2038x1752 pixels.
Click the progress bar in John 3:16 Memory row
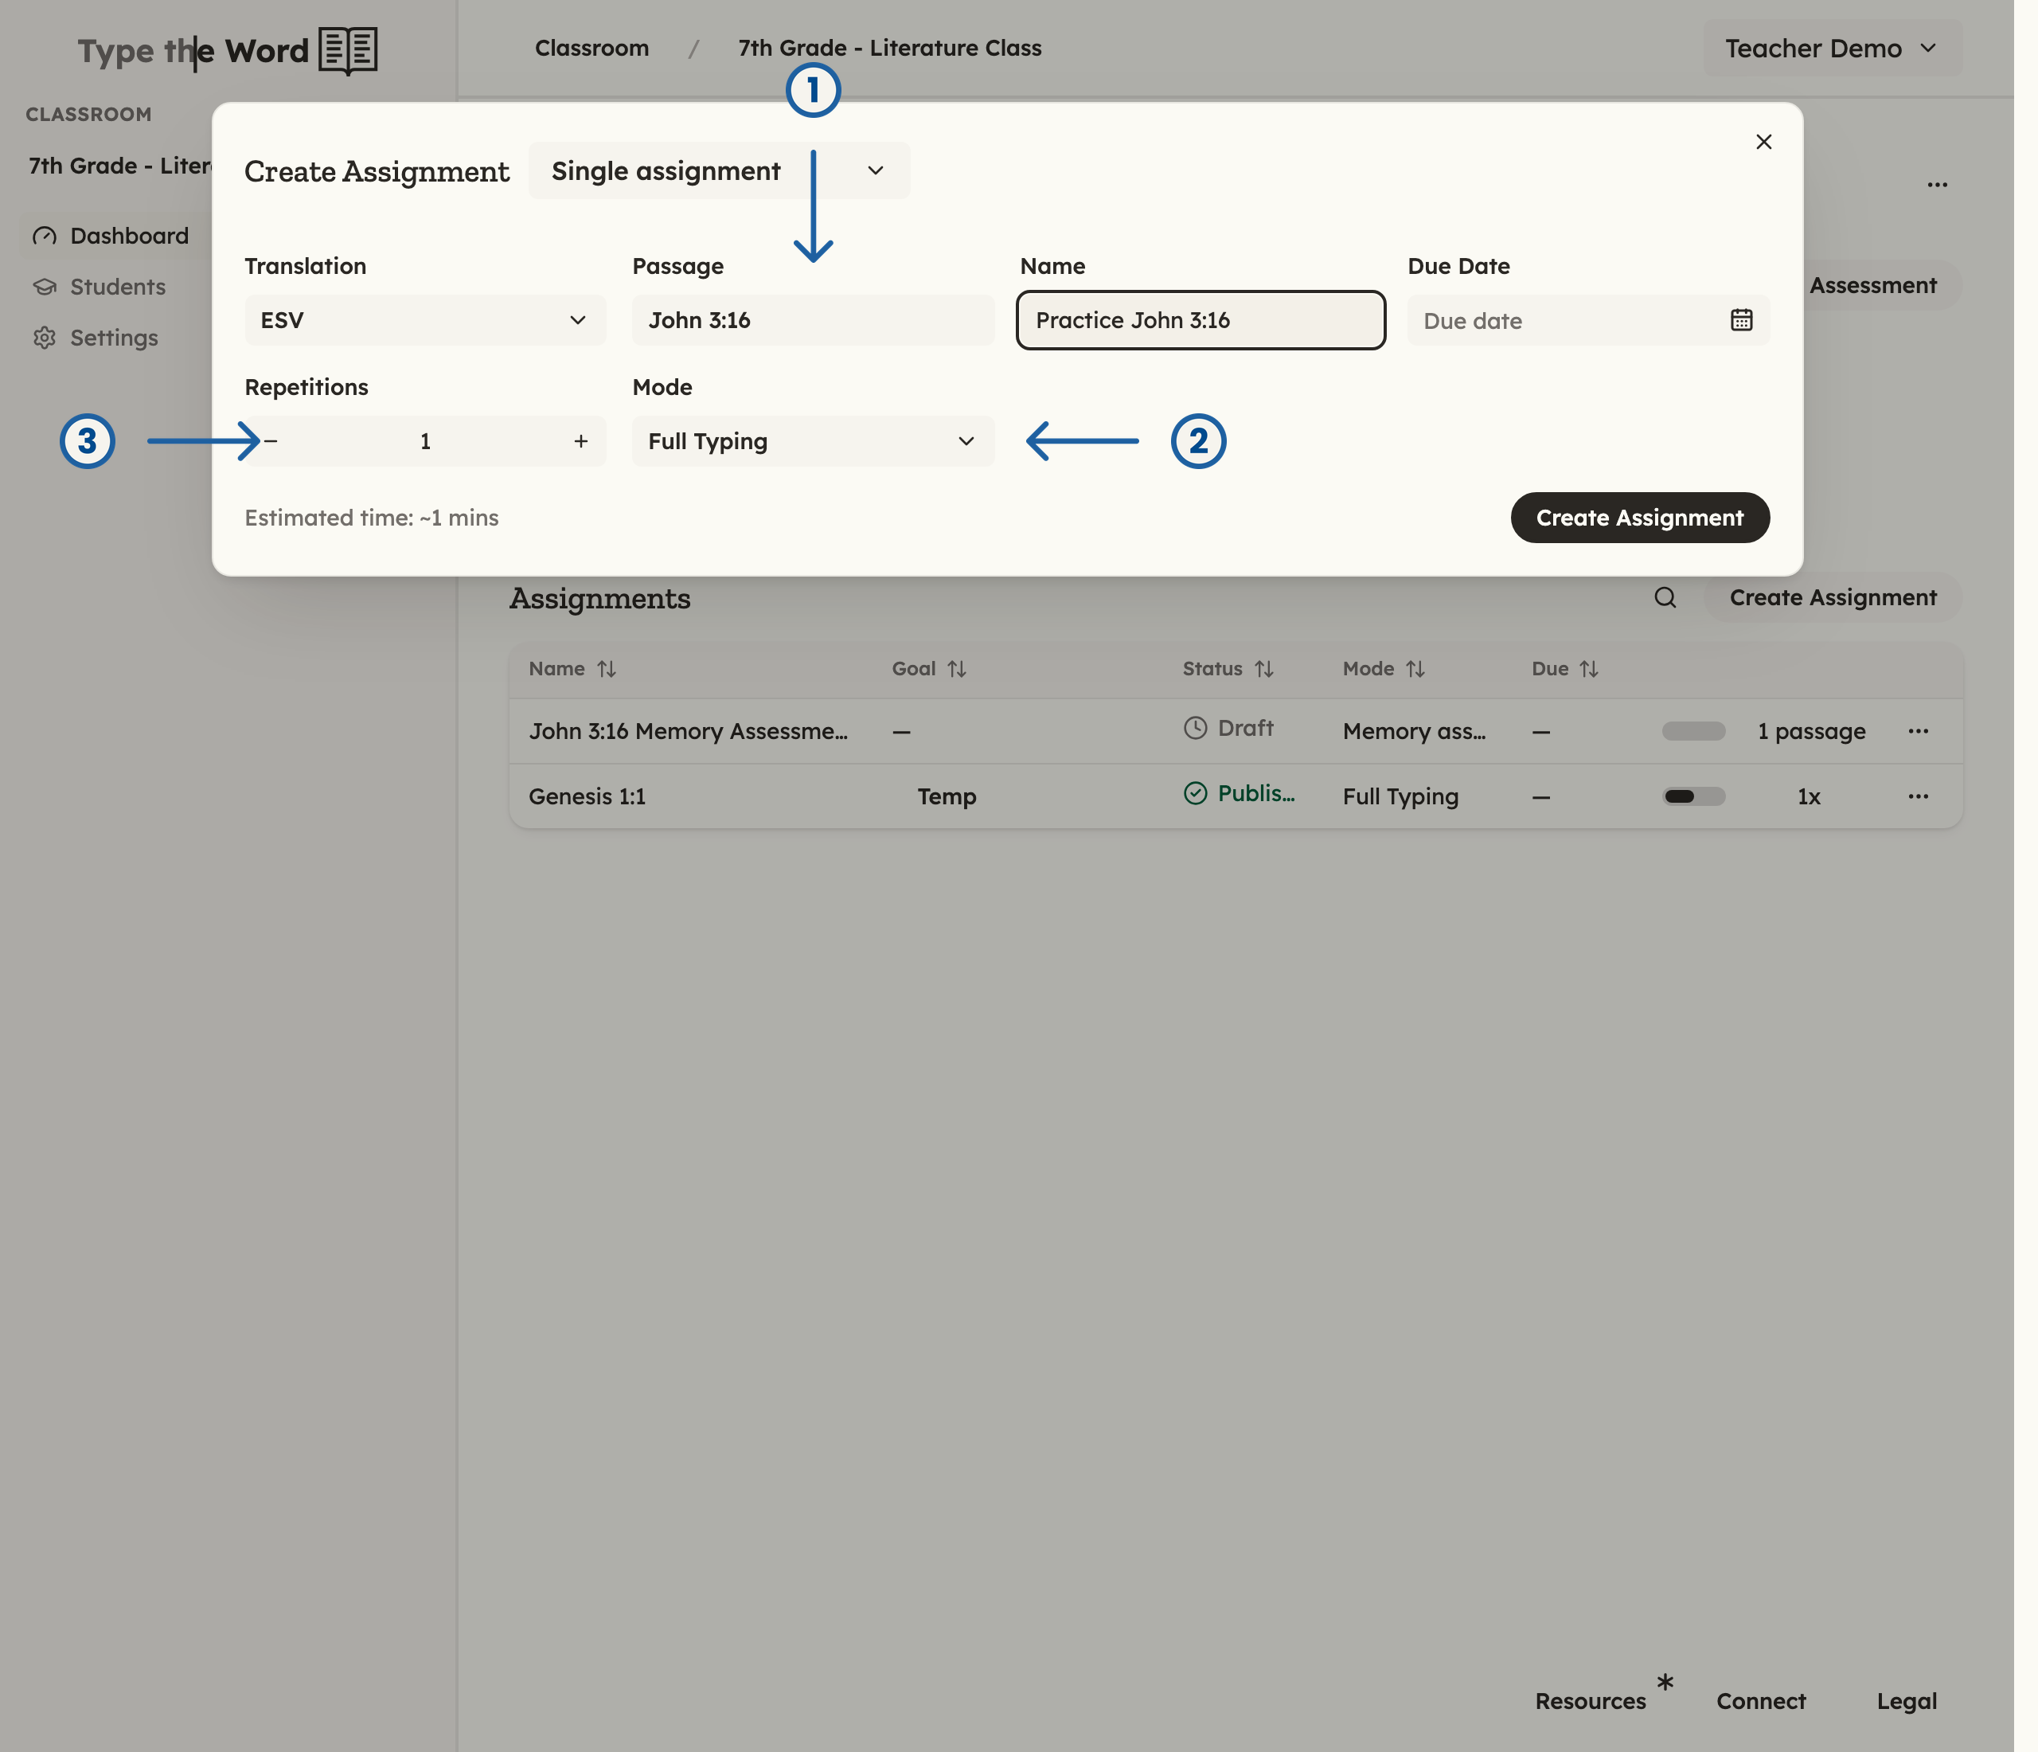click(1692, 731)
